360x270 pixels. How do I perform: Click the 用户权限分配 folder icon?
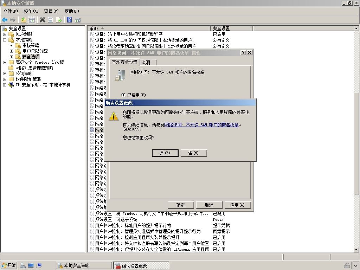click(x=18, y=51)
